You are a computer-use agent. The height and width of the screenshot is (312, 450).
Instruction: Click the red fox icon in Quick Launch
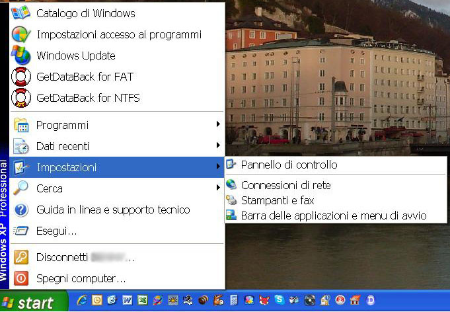(x=264, y=301)
